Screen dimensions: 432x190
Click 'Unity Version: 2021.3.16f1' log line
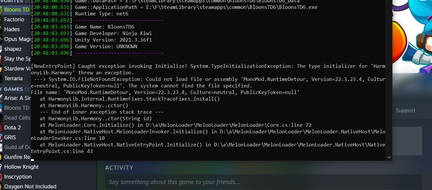pos(92,40)
